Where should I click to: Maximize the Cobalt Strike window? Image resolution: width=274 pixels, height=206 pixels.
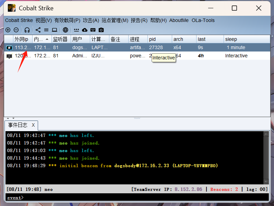(234, 8)
